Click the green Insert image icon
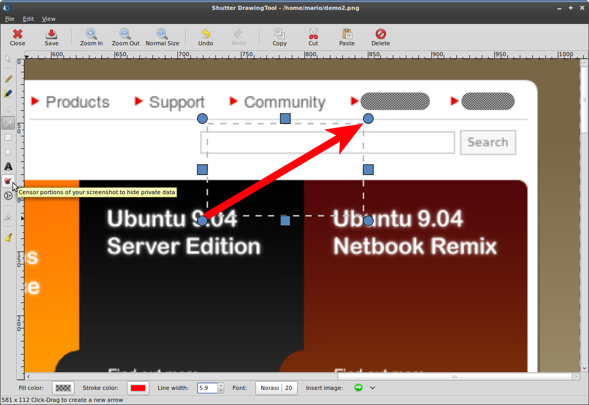The image size is (589, 405). pos(358,387)
